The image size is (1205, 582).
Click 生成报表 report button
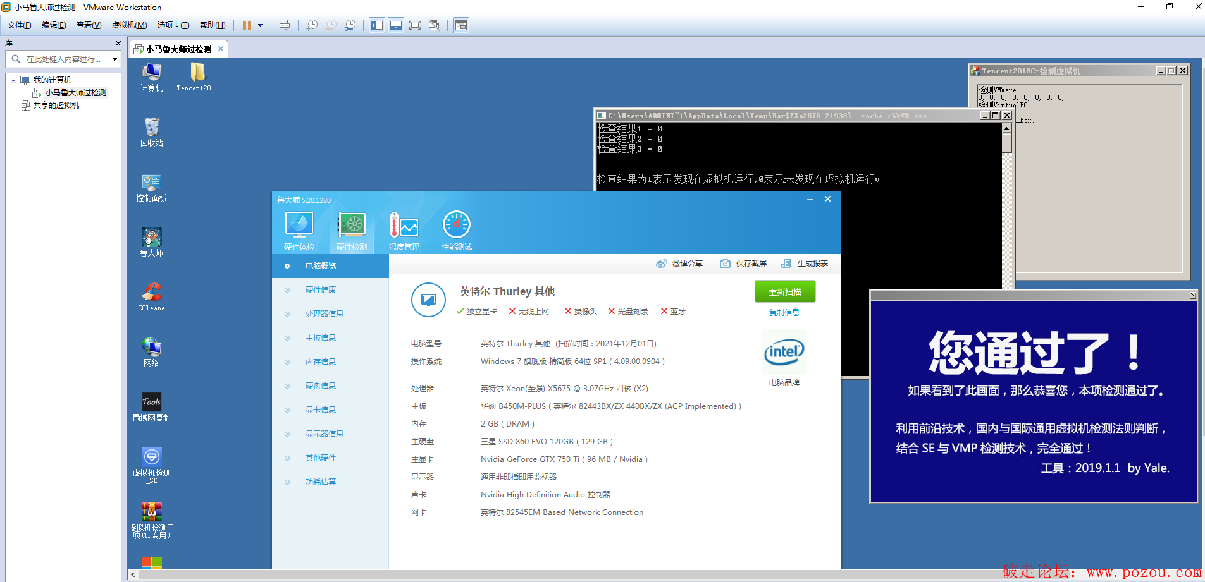pyautogui.click(x=805, y=264)
